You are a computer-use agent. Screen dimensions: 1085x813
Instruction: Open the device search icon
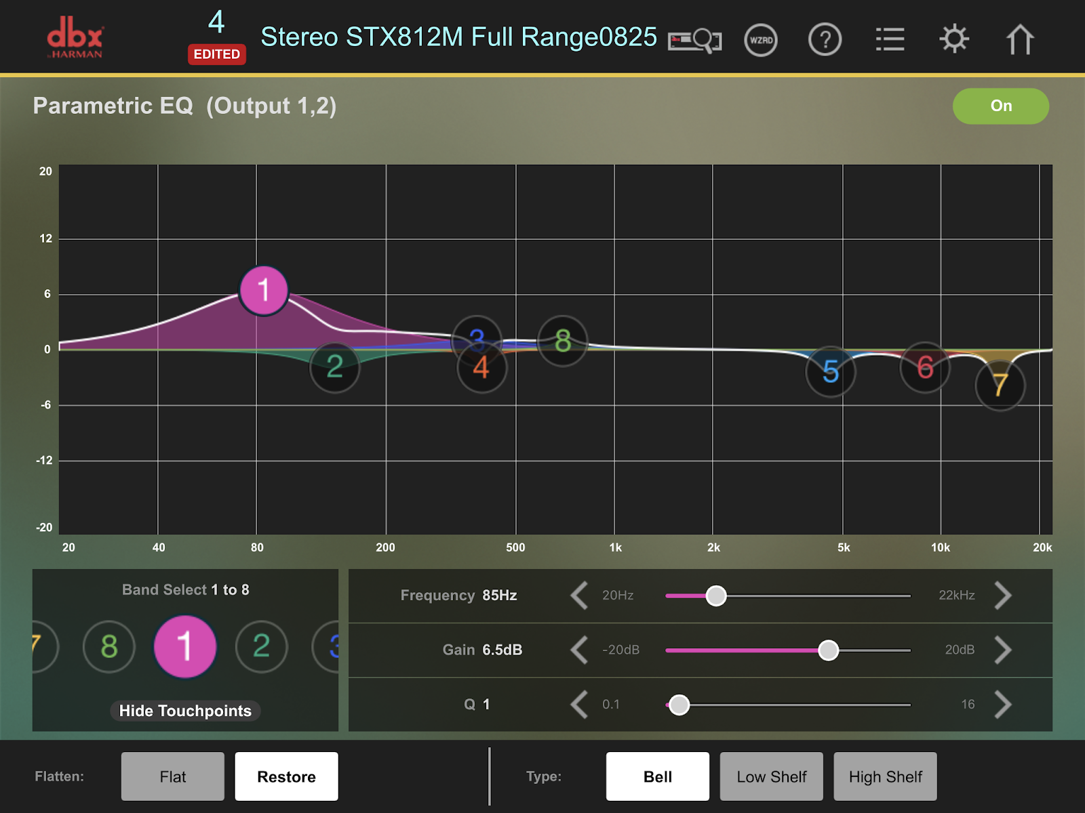694,41
